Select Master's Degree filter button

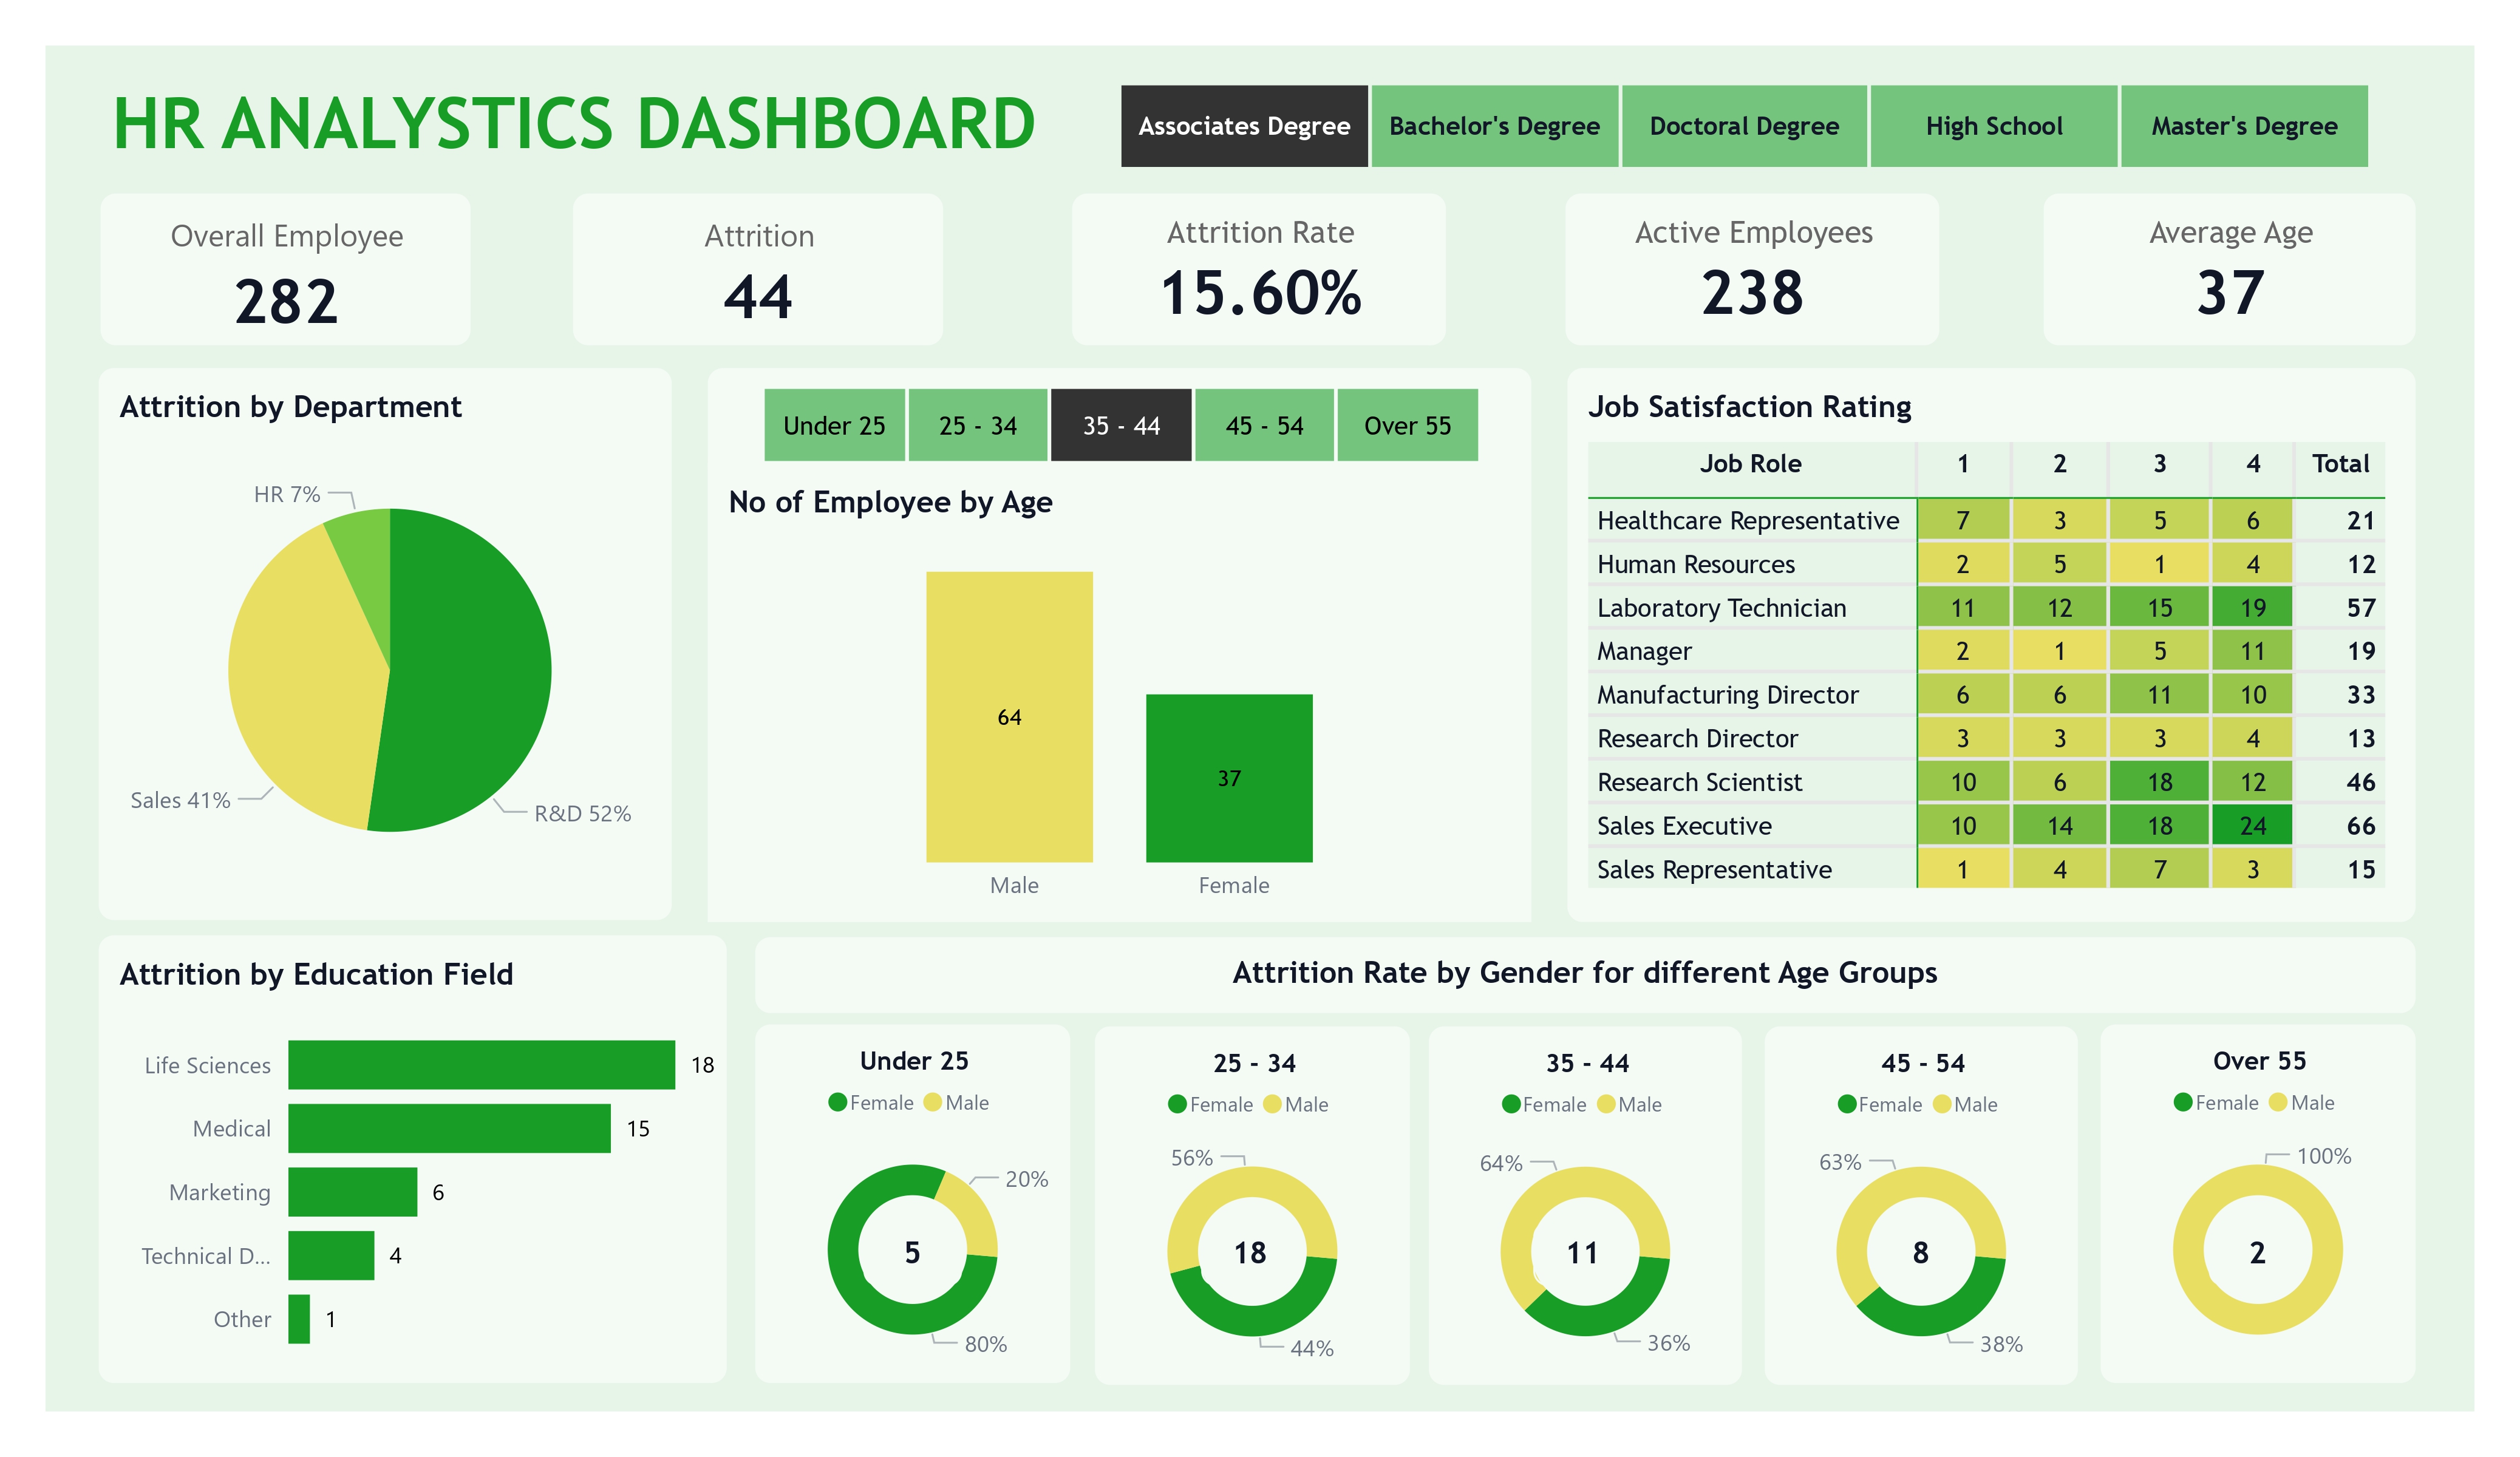click(x=2244, y=126)
